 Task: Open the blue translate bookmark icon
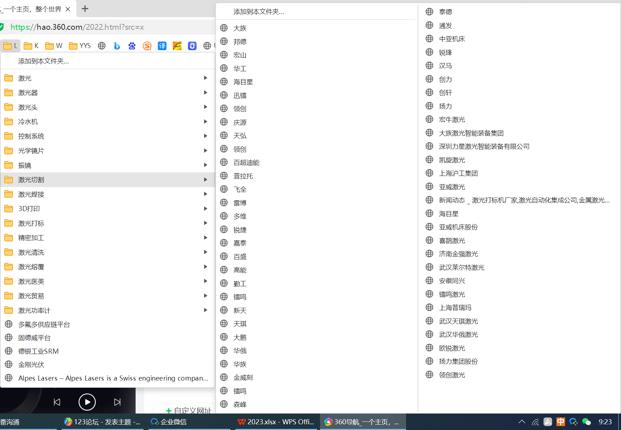(x=162, y=46)
